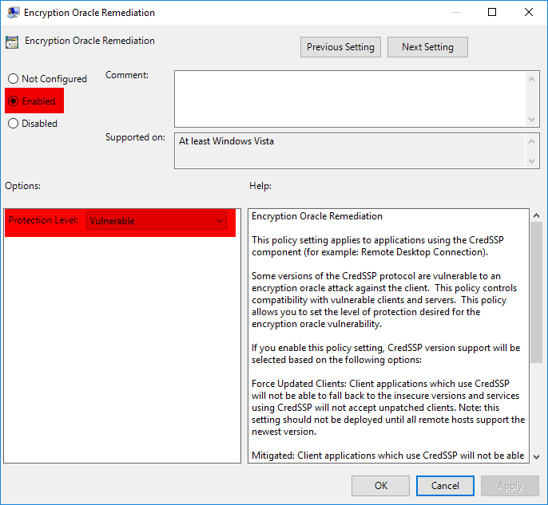Click the 'If you enable this policy setting' paragraph
548x505 pixels.
386,353
